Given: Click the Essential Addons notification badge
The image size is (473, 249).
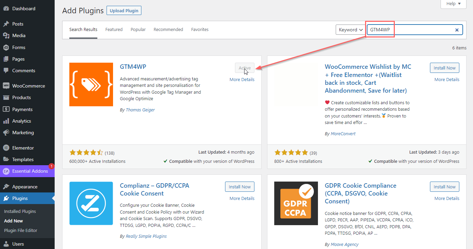Looking at the screenshot, I should pos(52,166).
